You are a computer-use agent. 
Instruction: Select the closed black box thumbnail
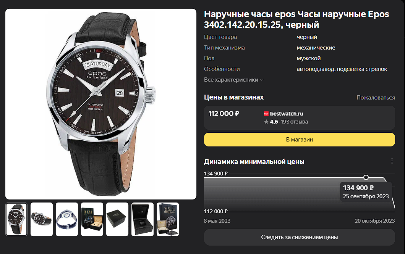click(117, 219)
